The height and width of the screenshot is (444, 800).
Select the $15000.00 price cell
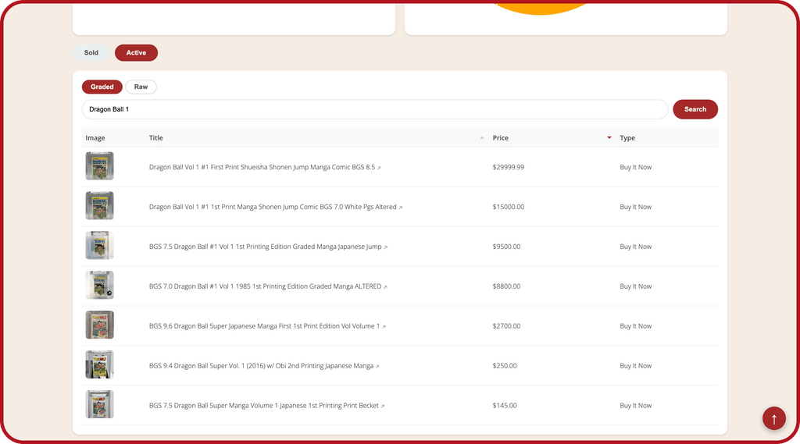[x=508, y=207]
